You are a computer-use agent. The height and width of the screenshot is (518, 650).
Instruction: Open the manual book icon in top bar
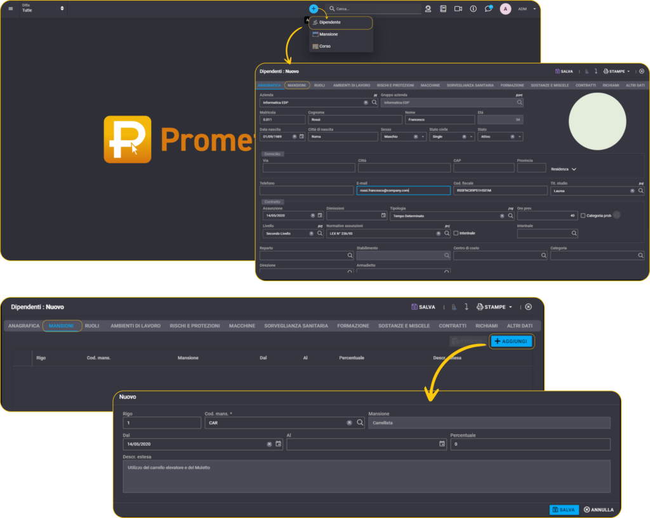pyautogui.click(x=443, y=9)
